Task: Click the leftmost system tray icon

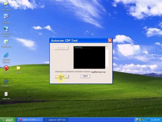Action: [x=137, y=120]
